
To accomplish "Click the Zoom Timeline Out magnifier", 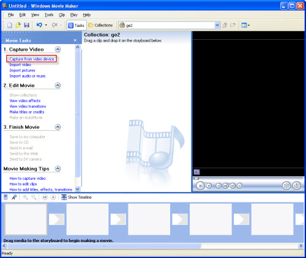I will click(x=34, y=197).
